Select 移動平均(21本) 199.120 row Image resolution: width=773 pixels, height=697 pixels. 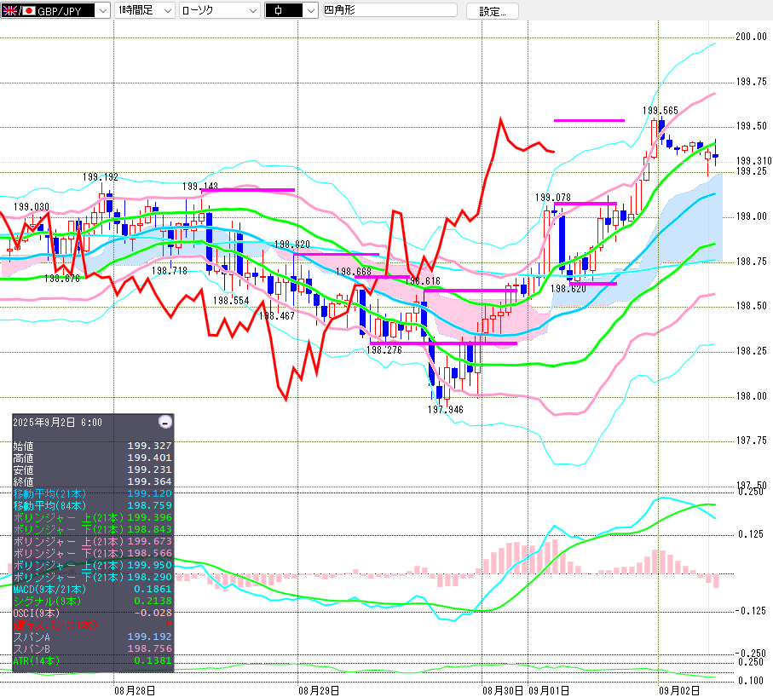tap(92, 493)
